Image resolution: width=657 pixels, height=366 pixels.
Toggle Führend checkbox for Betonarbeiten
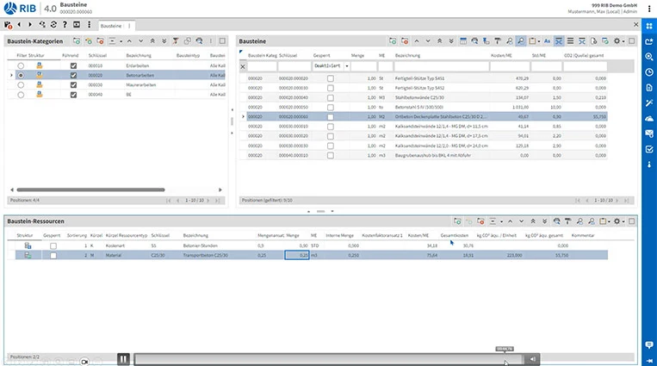tap(73, 76)
